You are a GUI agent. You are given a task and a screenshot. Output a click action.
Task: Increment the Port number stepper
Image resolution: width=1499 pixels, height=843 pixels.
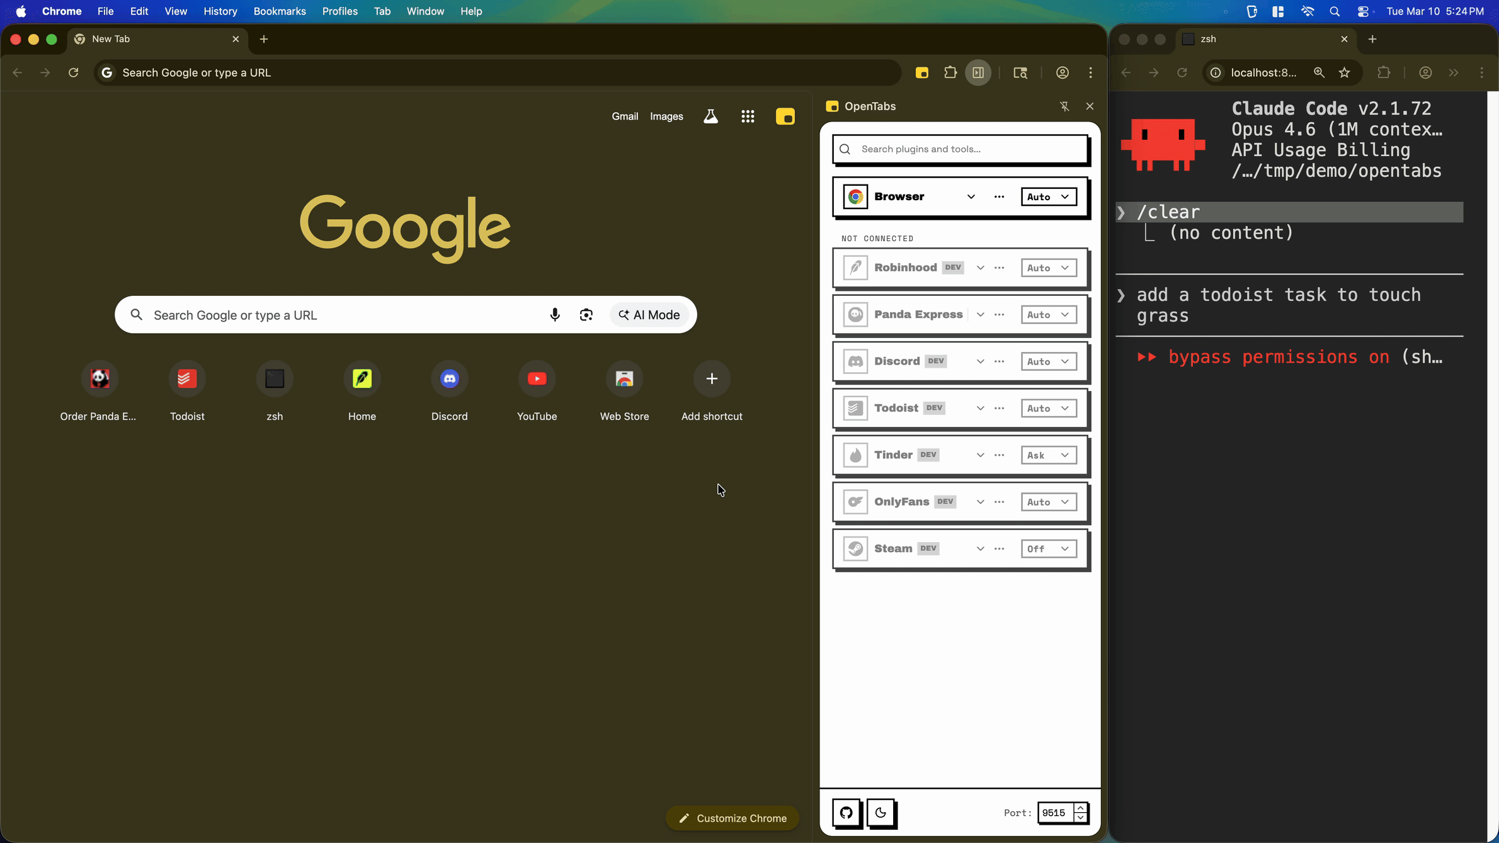(1081, 808)
